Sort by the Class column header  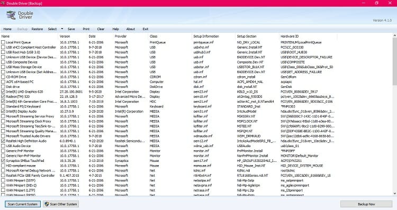coord(170,36)
